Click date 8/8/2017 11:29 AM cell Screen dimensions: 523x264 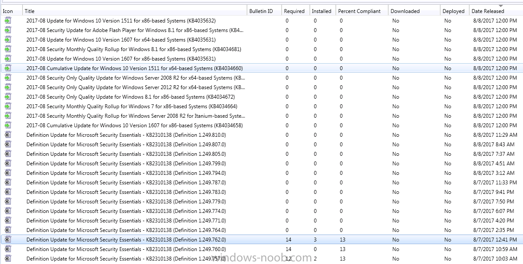click(494, 135)
